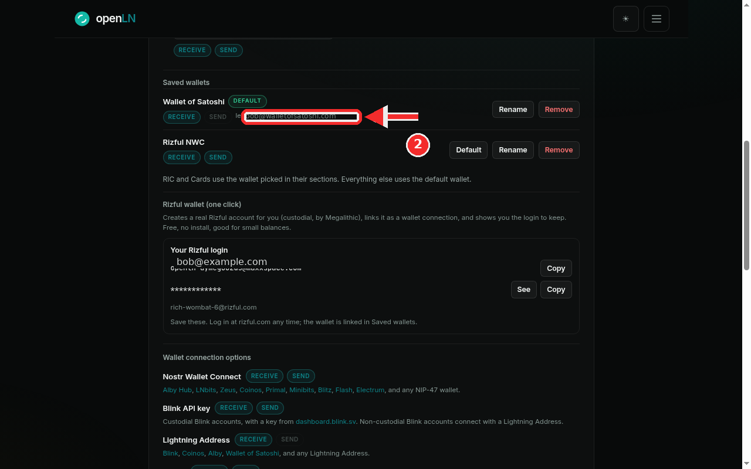Set Rizful NWC as default wallet
Screen dimensions: 751x469
[469, 149]
